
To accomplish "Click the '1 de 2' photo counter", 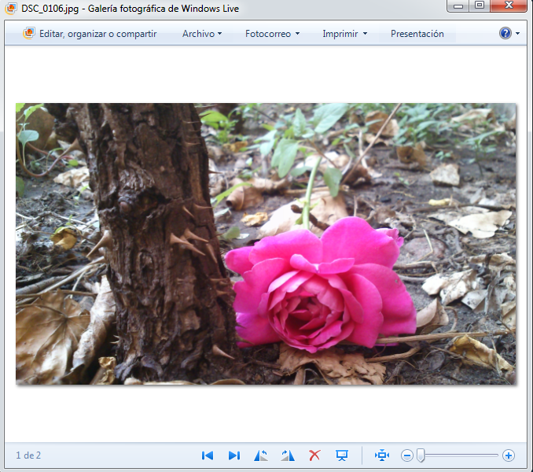I will pos(28,455).
